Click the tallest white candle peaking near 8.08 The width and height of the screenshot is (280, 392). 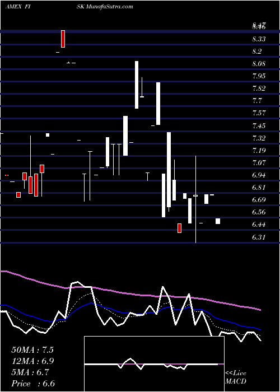(x=137, y=85)
